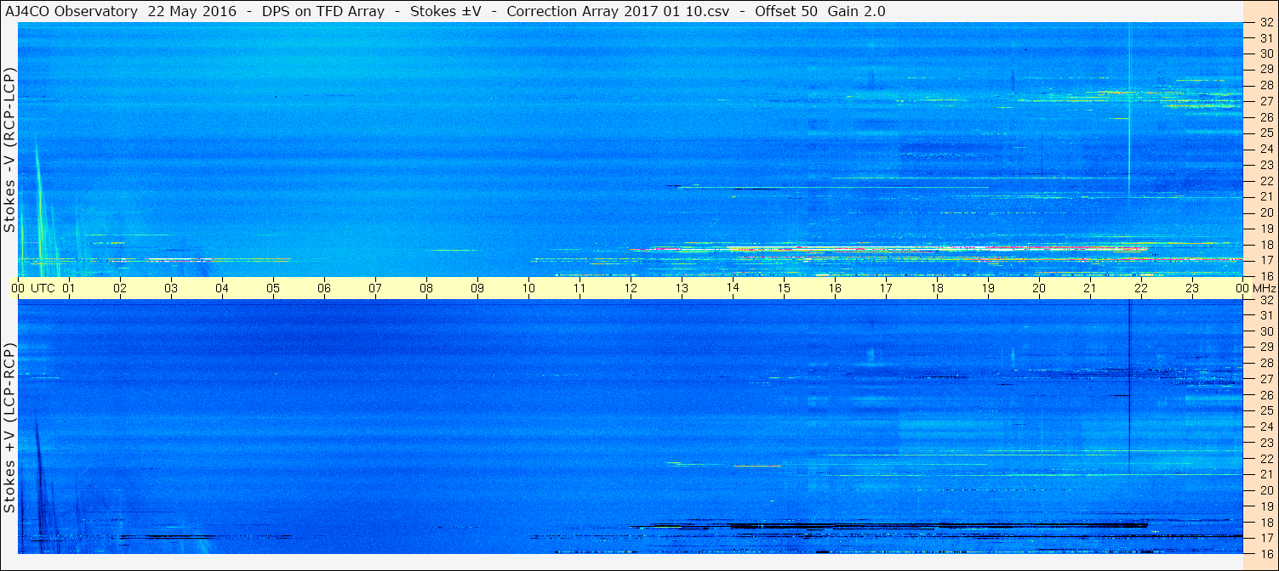This screenshot has height=571, width=1279.
Task: Click the 20 MHz label of the upper -V panel
Action: coord(1265,212)
